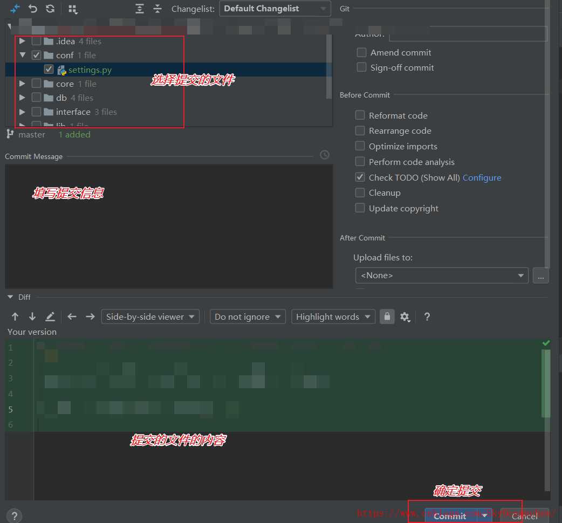Click the Rollback (undo arrow) icon
This screenshot has height=523, width=562.
(32, 9)
